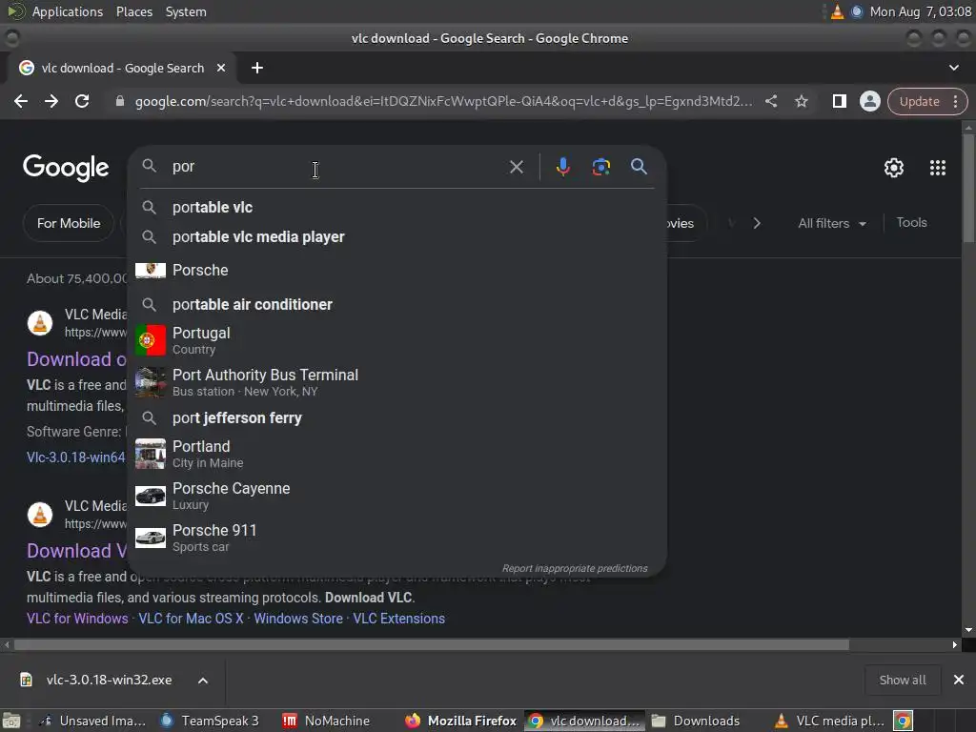Screen dimensions: 976x732
Task: Close the downloads bar
Action: 959,680
